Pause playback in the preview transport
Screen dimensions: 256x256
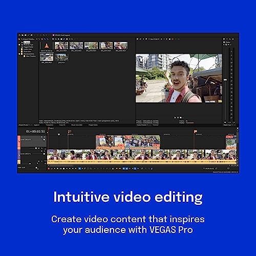[x=178, y=117]
